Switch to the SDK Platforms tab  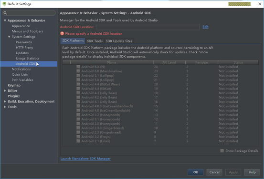pos(73,41)
